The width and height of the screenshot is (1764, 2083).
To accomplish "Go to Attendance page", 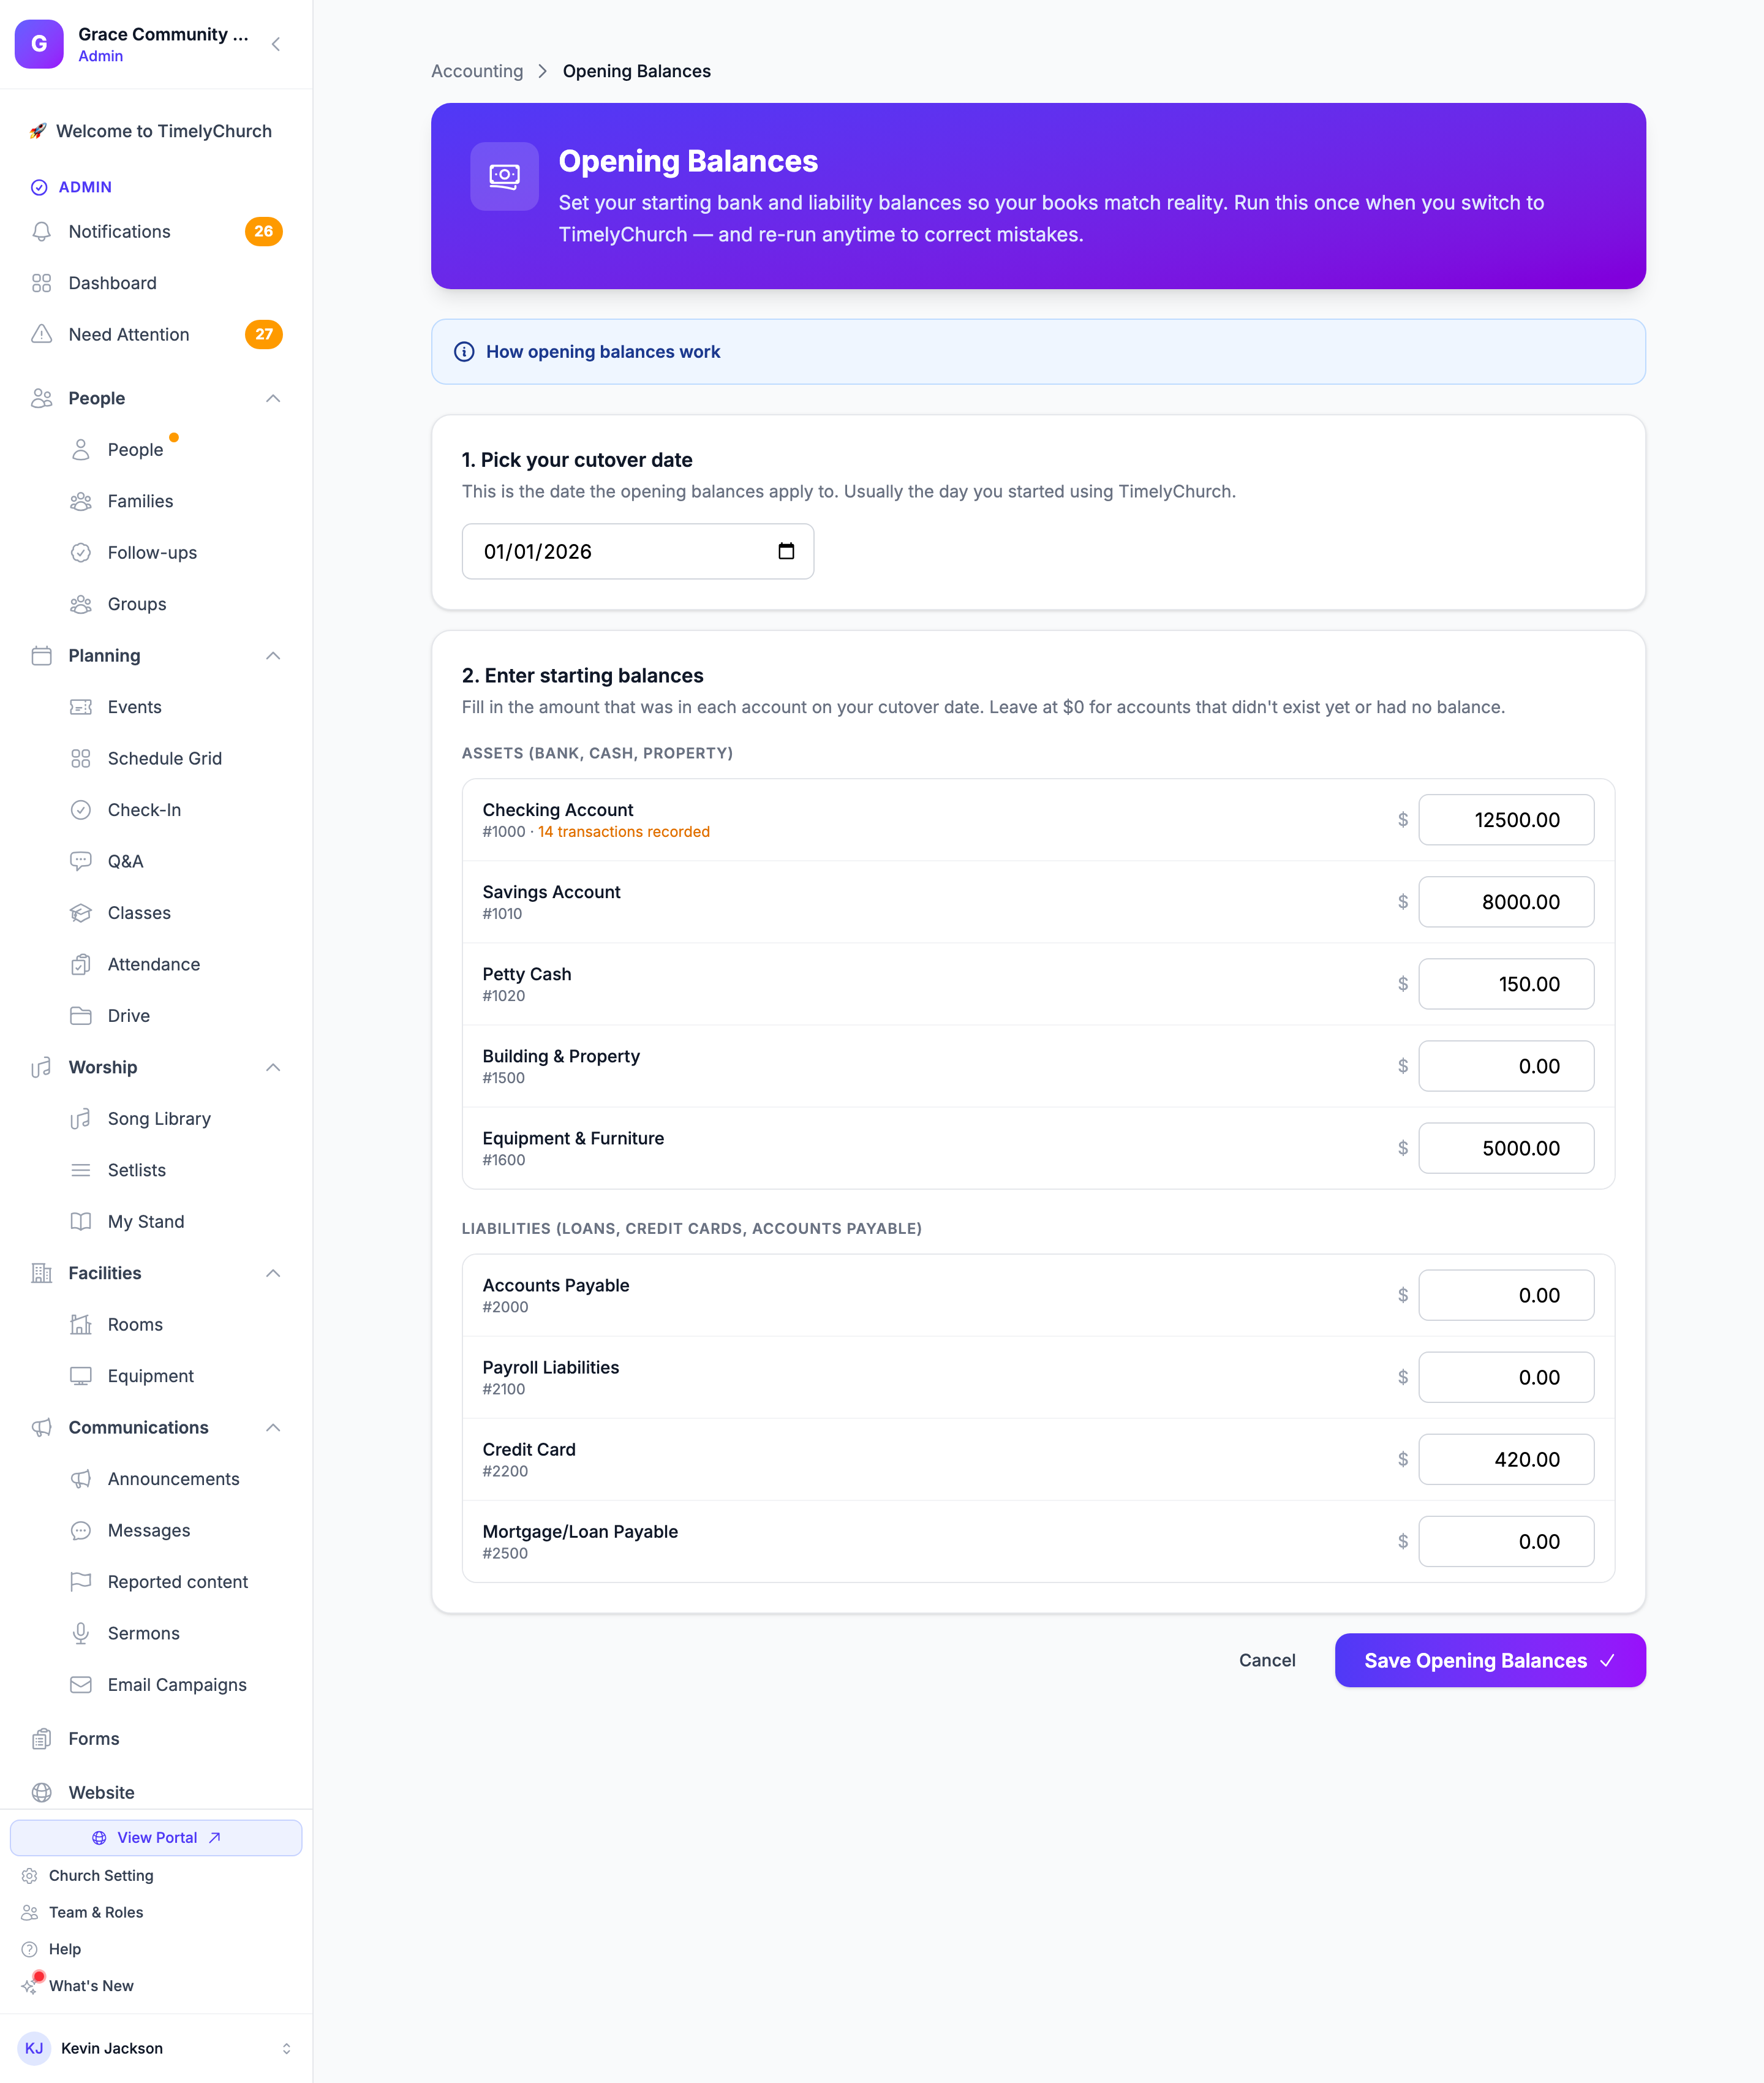I will click(154, 964).
